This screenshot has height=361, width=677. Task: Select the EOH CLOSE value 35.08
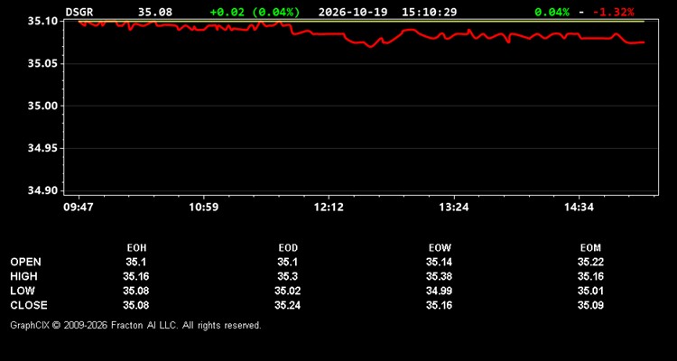[x=136, y=305]
